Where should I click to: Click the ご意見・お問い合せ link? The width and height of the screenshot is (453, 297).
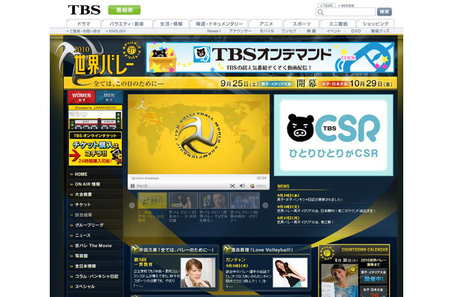(x=84, y=31)
